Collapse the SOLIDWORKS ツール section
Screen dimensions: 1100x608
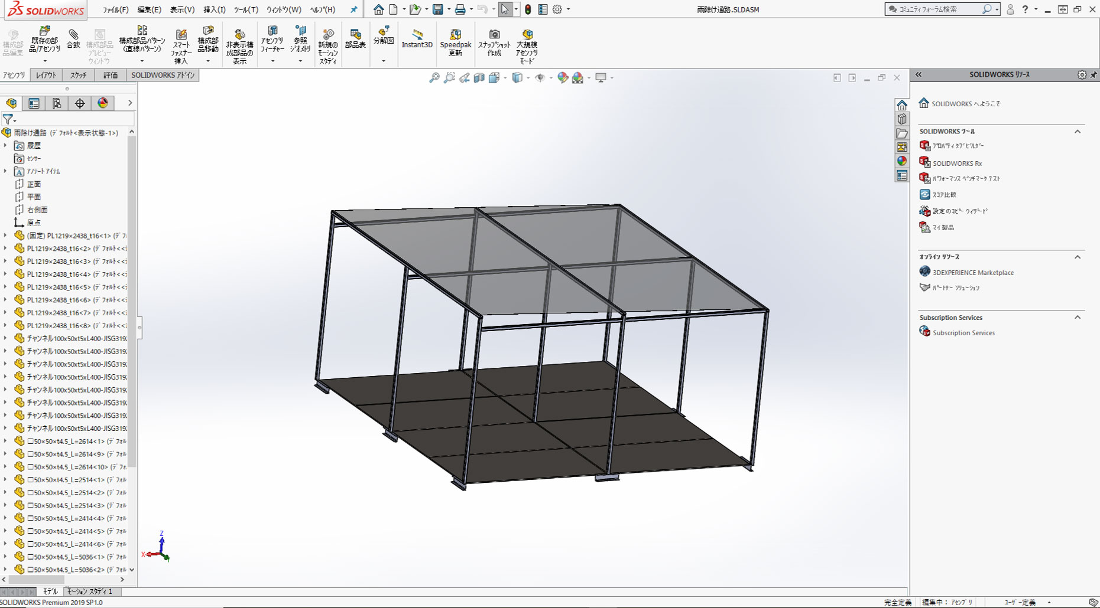[x=1077, y=132]
